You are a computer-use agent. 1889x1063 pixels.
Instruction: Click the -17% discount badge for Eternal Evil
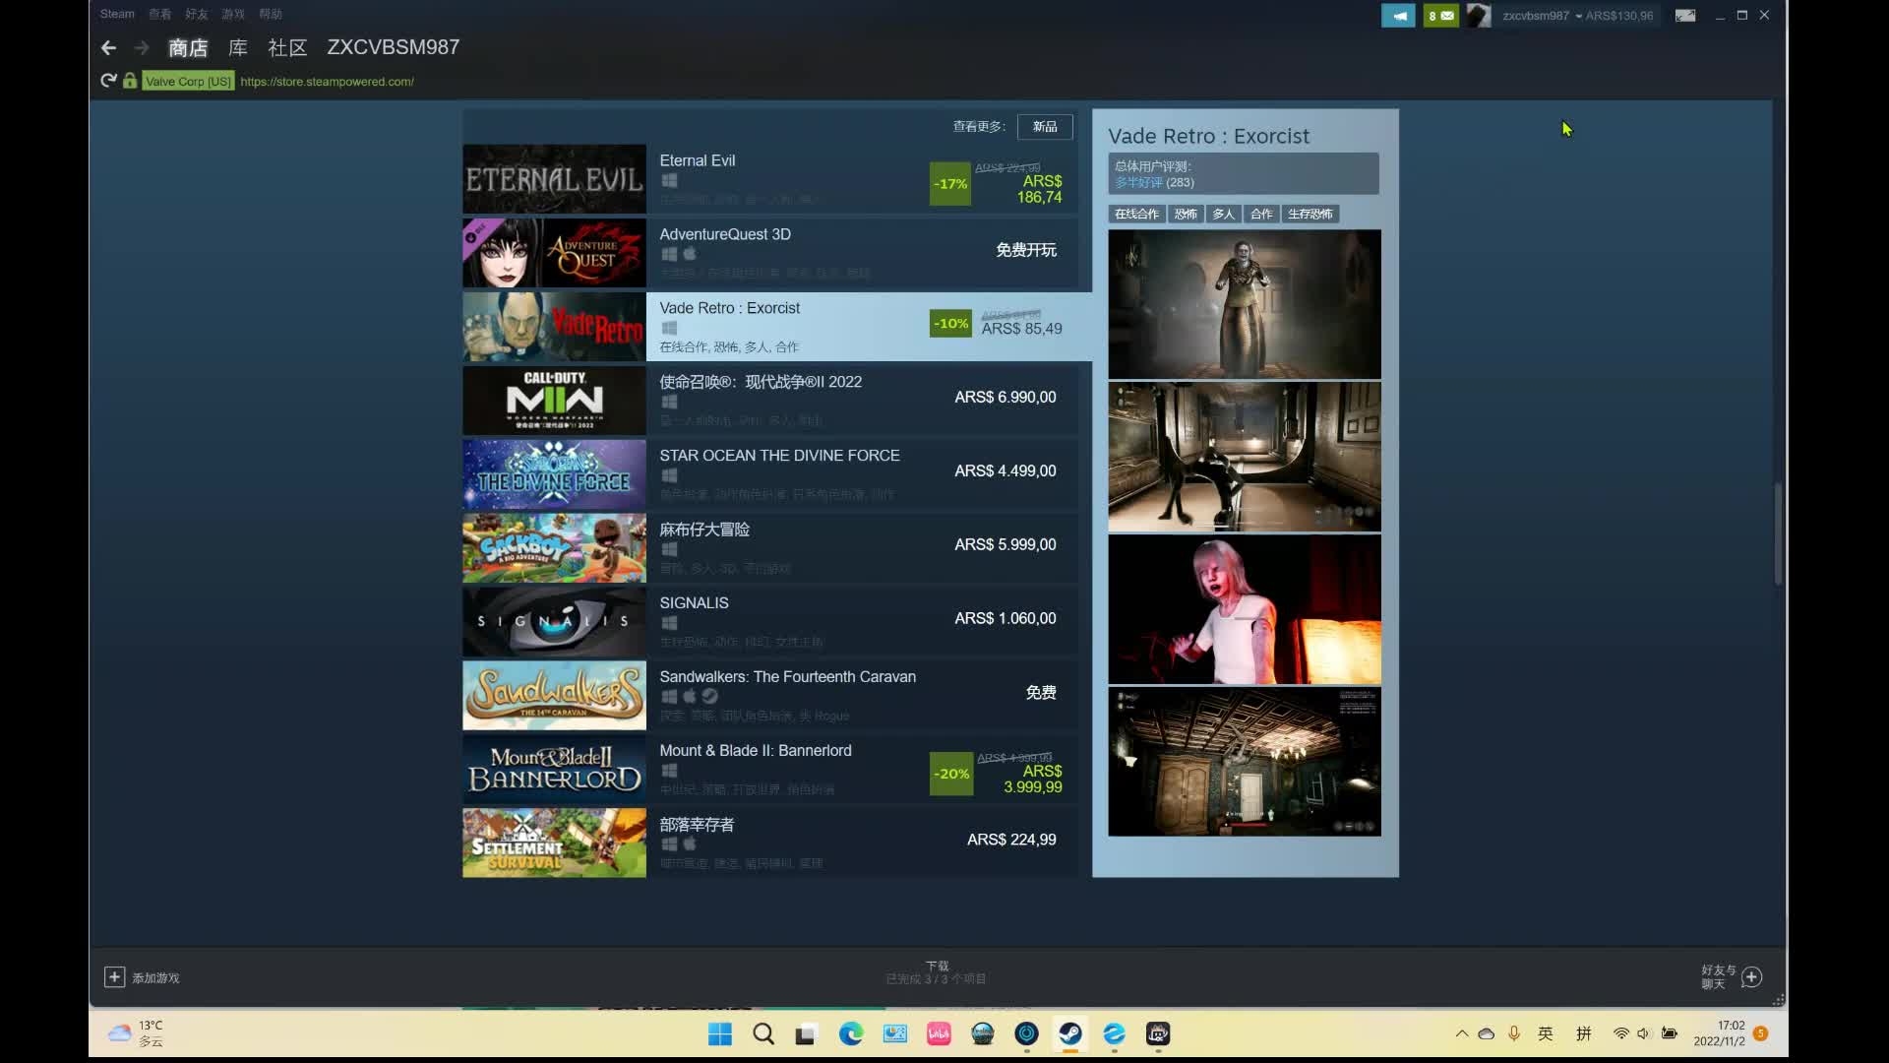coord(950,184)
